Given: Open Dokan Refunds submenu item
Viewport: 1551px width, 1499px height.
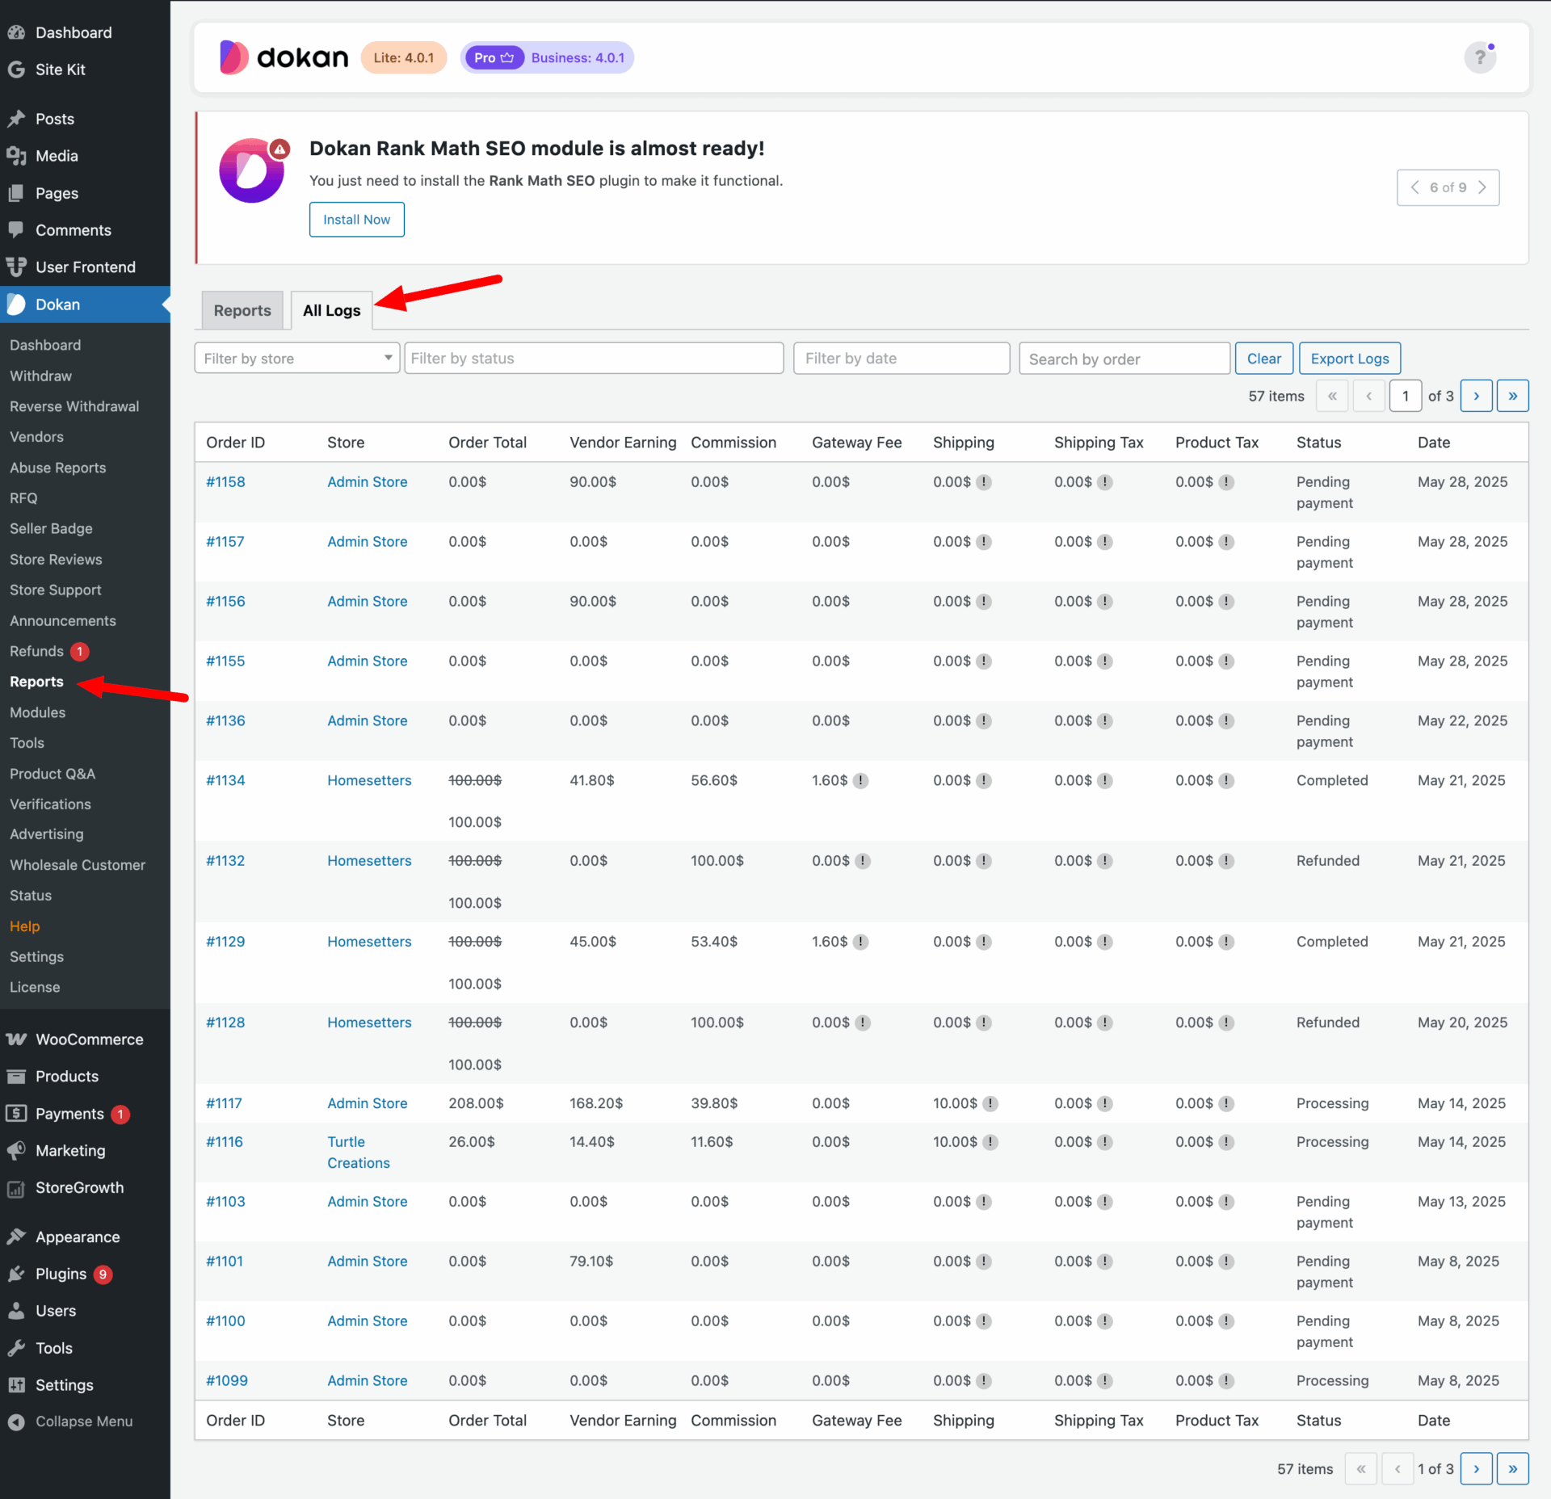Looking at the screenshot, I should pyautogui.click(x=36, y=651).
